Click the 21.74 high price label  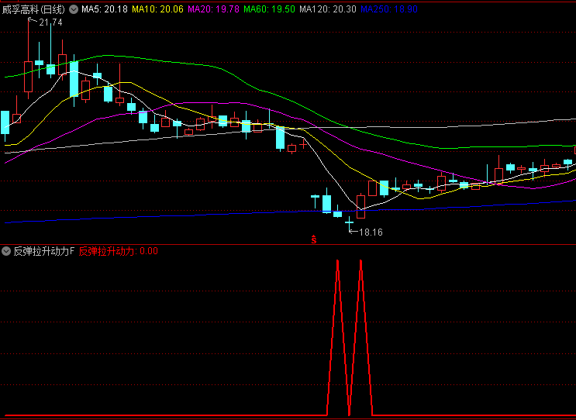pos(50,22)
